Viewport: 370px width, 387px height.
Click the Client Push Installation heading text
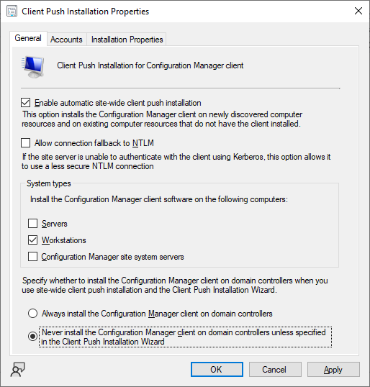point(150,65)
